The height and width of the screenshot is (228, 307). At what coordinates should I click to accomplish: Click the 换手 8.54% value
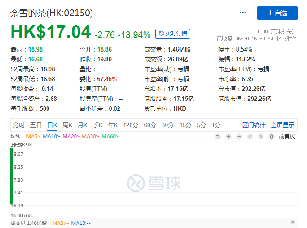point(244,49)
